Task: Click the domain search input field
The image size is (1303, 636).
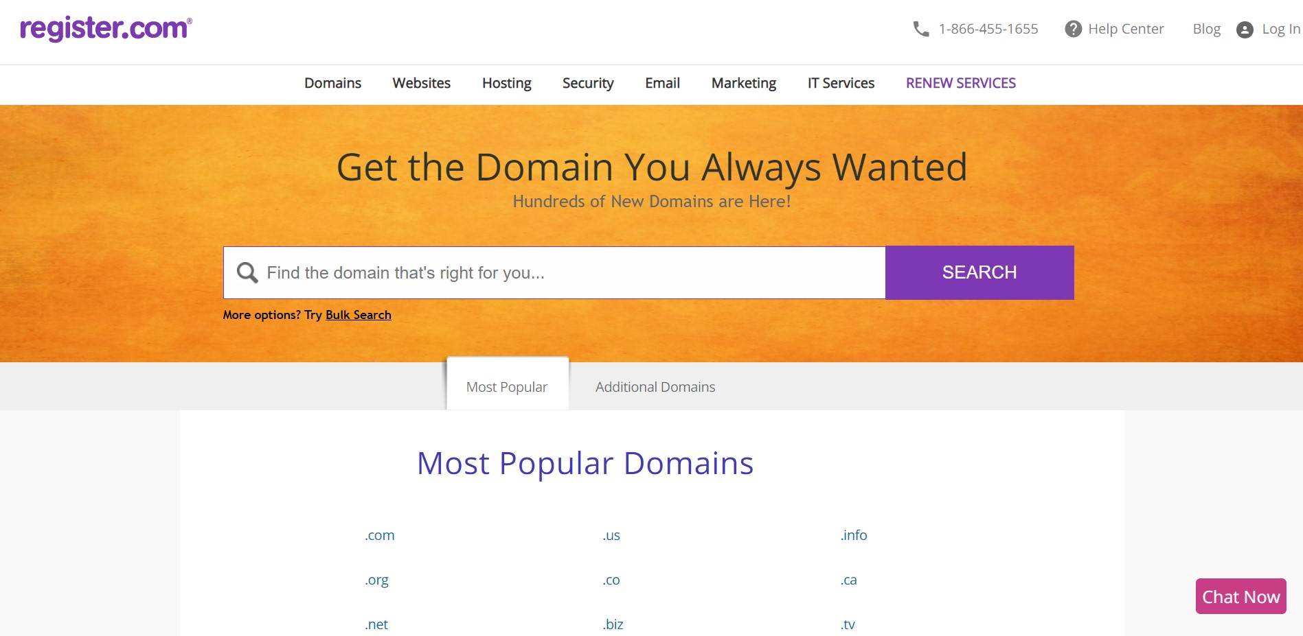Action: point(554,272)
